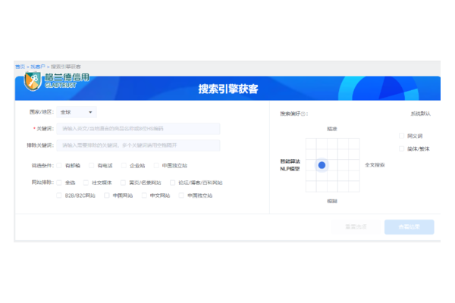This screenshot has height=303, width=455.
Task: Open 找客户 in the breadcrumb
Action: click(38, 67)
